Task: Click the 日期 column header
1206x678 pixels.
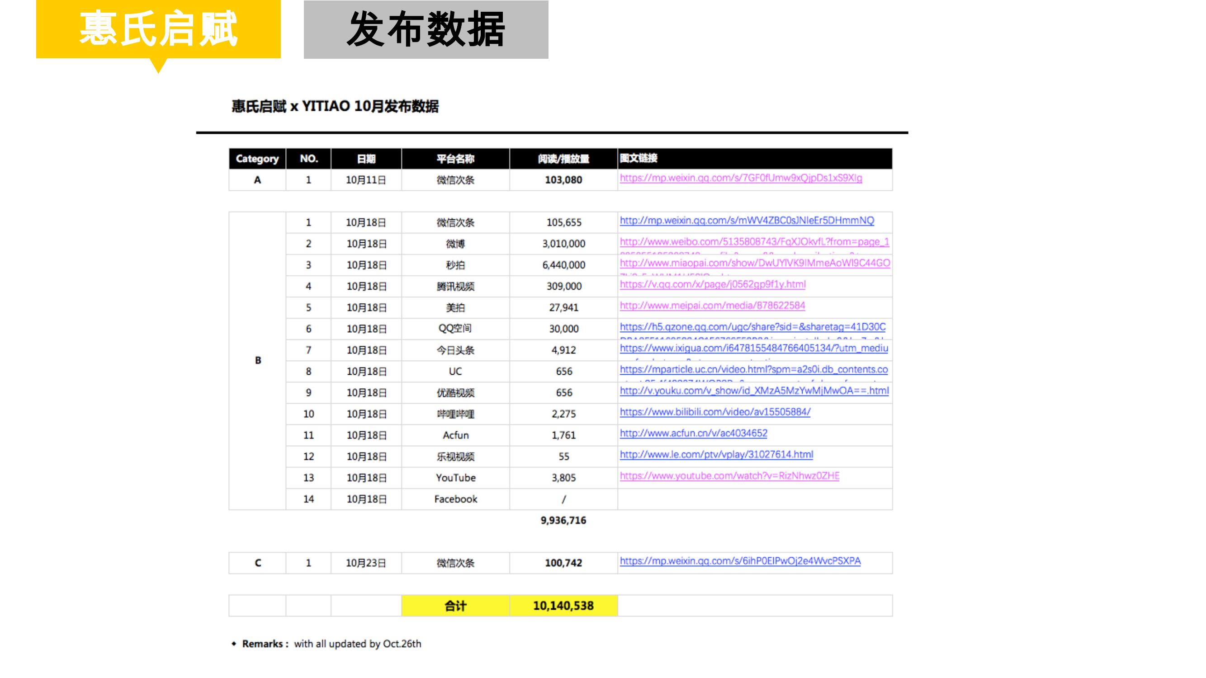Action: [366, 159]
